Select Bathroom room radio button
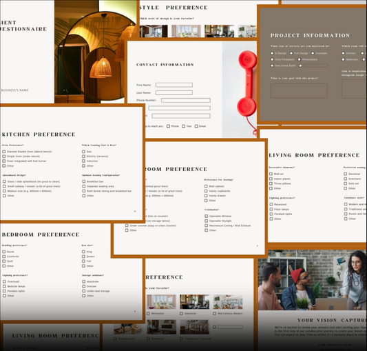The image size is (367, 351). [343, 59]
